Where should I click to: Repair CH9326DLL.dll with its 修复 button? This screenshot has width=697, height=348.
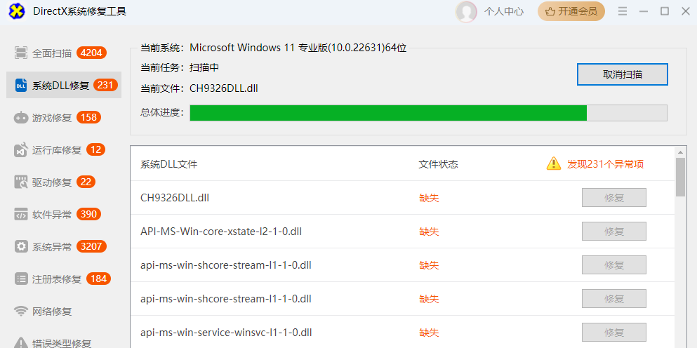click(613, 198)
